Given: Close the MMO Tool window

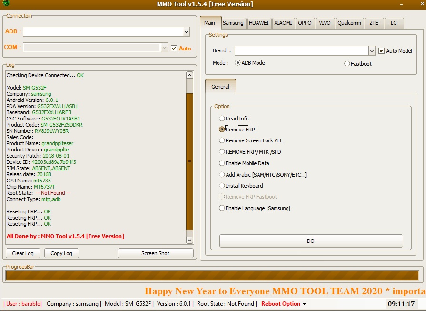Looking at the screenshot, I should 422,4.
